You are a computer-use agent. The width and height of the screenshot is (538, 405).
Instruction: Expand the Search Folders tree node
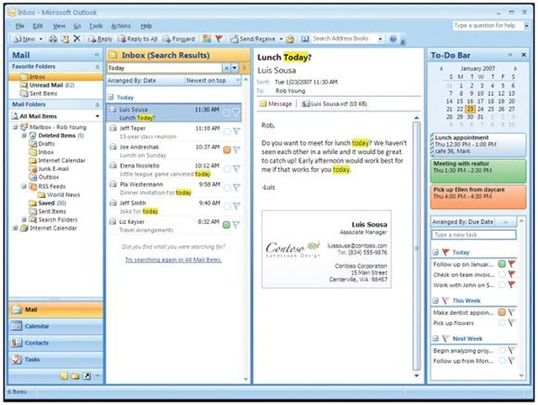[x=24, y=220]
